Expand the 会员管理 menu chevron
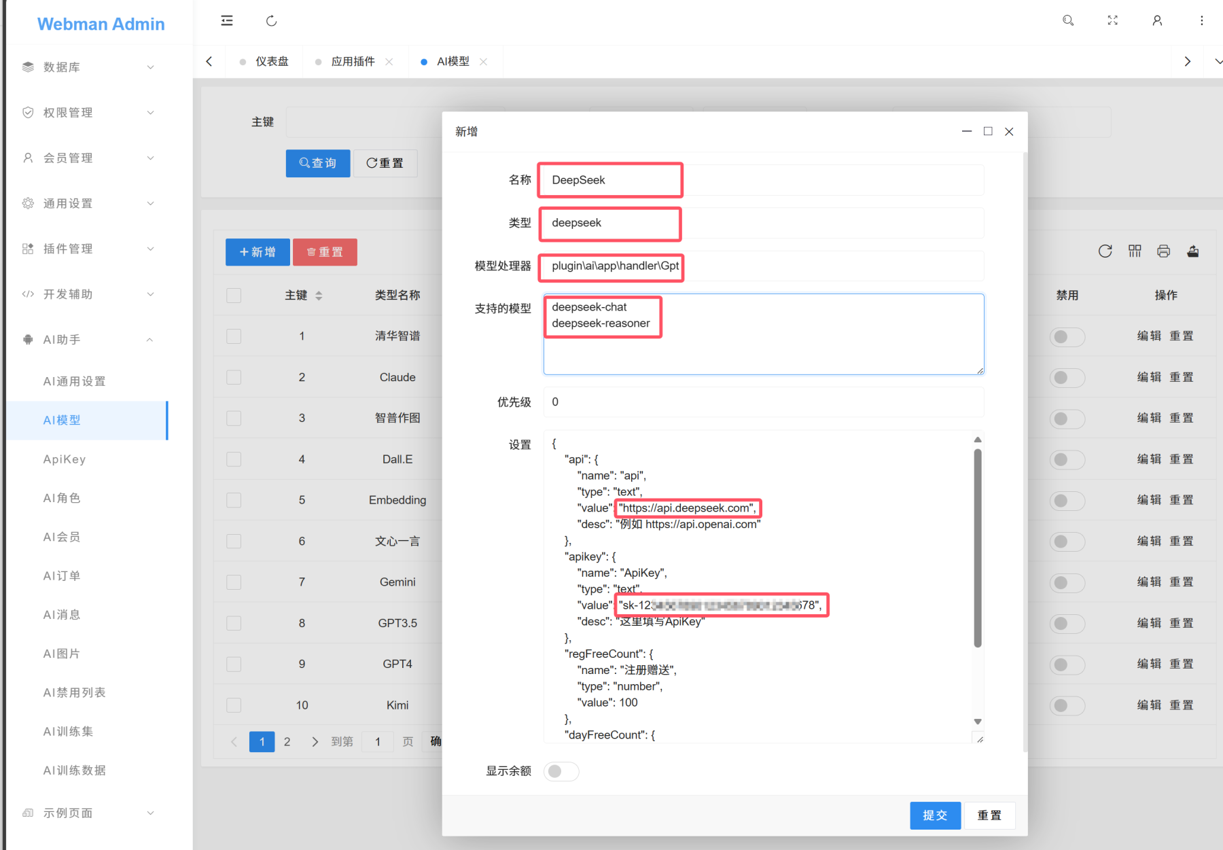 click(x=151, y=158)
